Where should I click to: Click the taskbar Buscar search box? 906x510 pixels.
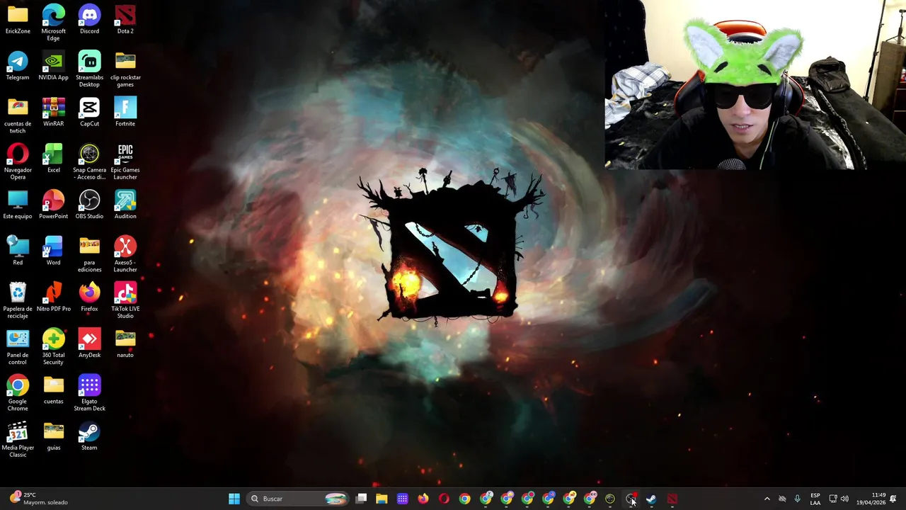pyautogui.click(x=298, y=499)
